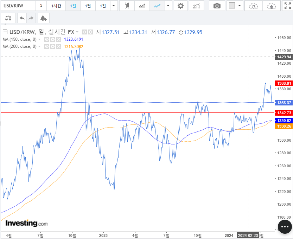The image size is (293, 239).
Task: Click the MA (150, close, 0) legend text
Action: (x=19, y=39)
